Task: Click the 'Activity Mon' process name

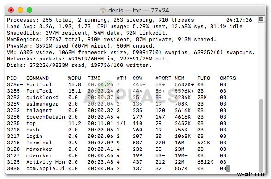Action: tap(46, 162)
